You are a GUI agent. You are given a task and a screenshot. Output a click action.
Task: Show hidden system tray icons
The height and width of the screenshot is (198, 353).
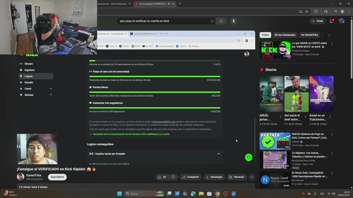(x=303, y=194)
